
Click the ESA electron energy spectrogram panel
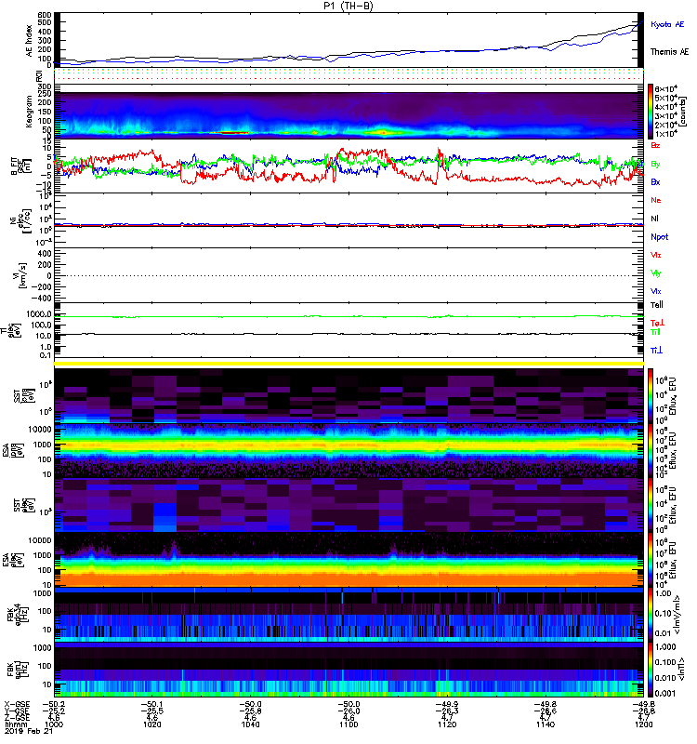[348, 560]
